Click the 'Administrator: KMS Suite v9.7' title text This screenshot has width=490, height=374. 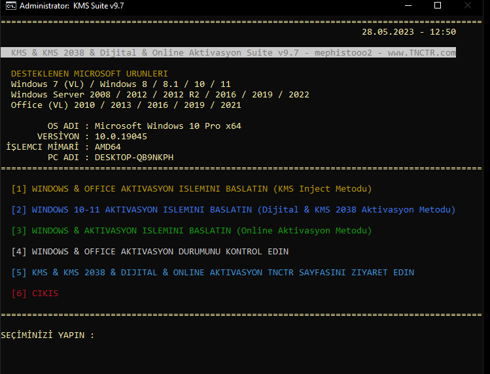click(71, 6)
